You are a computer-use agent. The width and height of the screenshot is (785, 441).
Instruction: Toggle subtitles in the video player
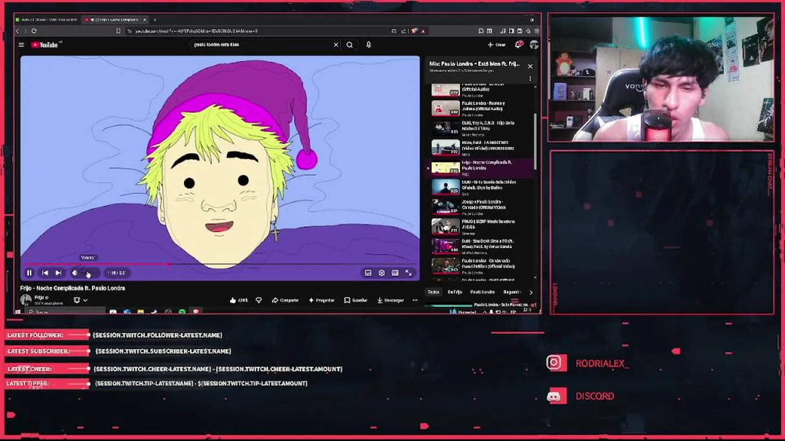tap(368, 273)
